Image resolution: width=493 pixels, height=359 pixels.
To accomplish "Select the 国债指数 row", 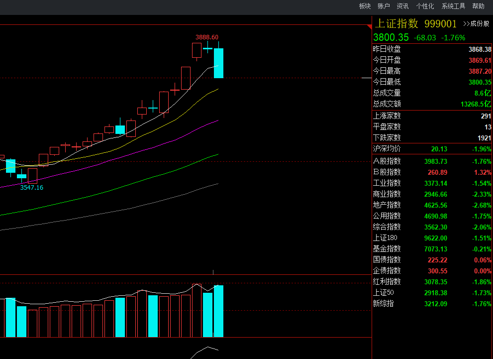I will (x=432, y=260).
